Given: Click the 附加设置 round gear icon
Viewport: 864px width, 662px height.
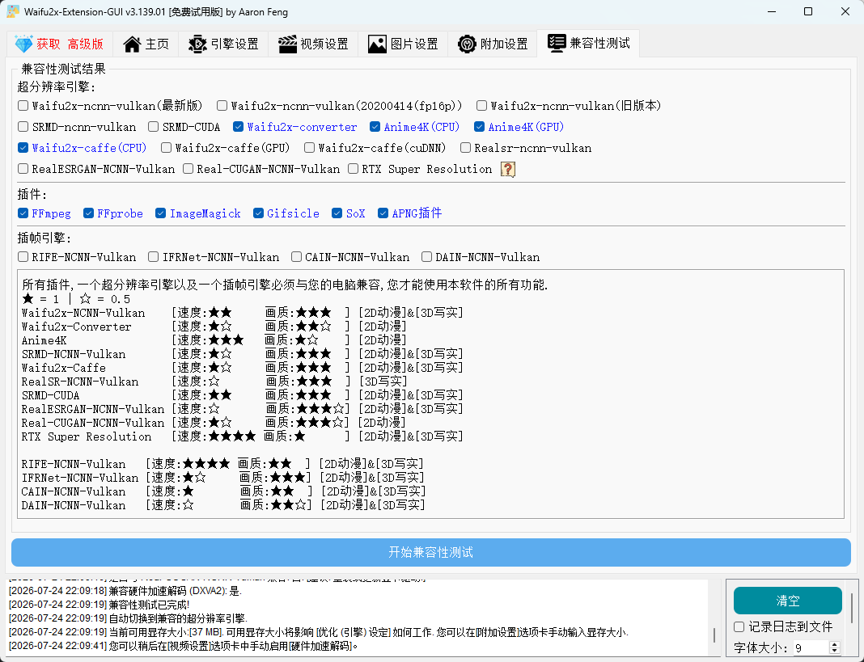Looking at the screenshot, I should [x=467, y=44].
